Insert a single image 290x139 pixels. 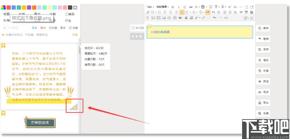153,18
